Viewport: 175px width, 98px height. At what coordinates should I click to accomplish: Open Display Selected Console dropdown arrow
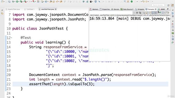[x=165, y=13]
